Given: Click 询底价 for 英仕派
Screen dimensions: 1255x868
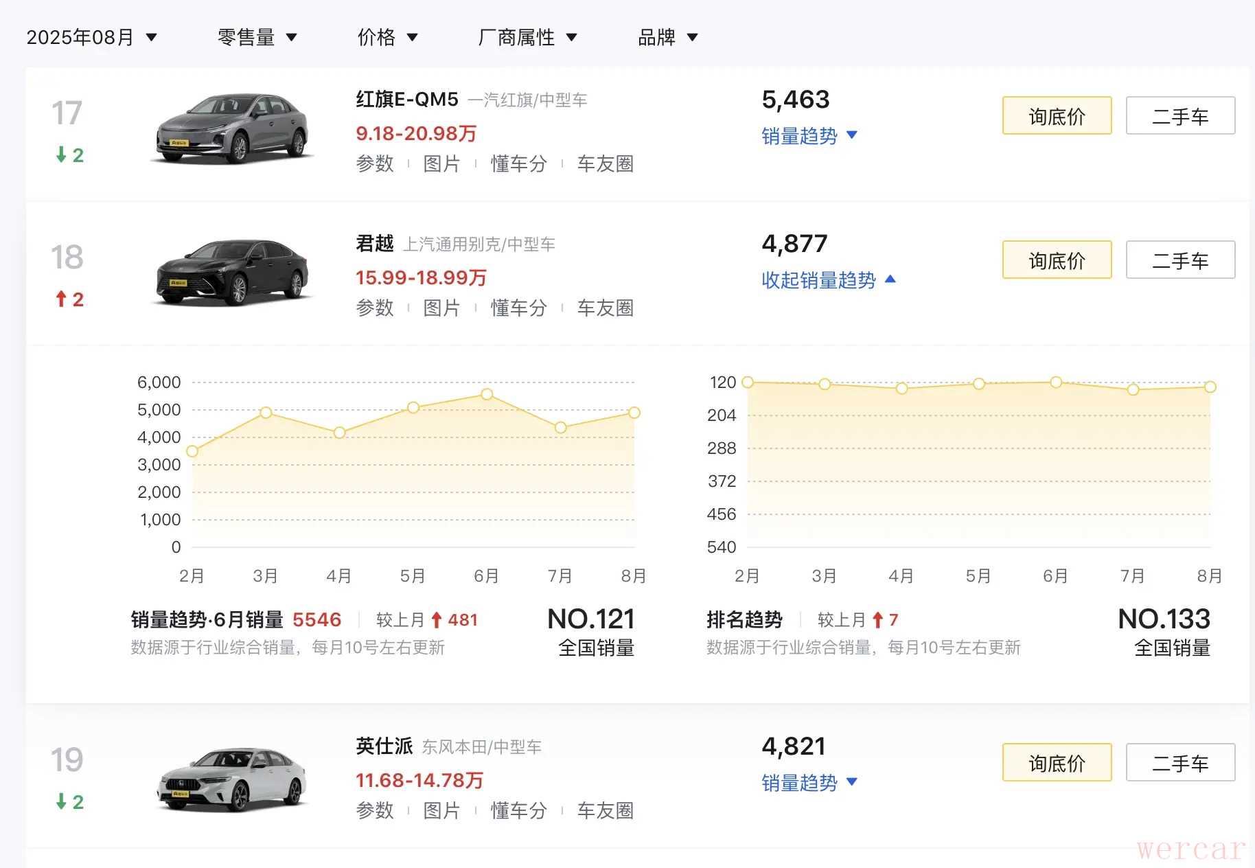Looking at the screenshot, I should pos(1057,763).
